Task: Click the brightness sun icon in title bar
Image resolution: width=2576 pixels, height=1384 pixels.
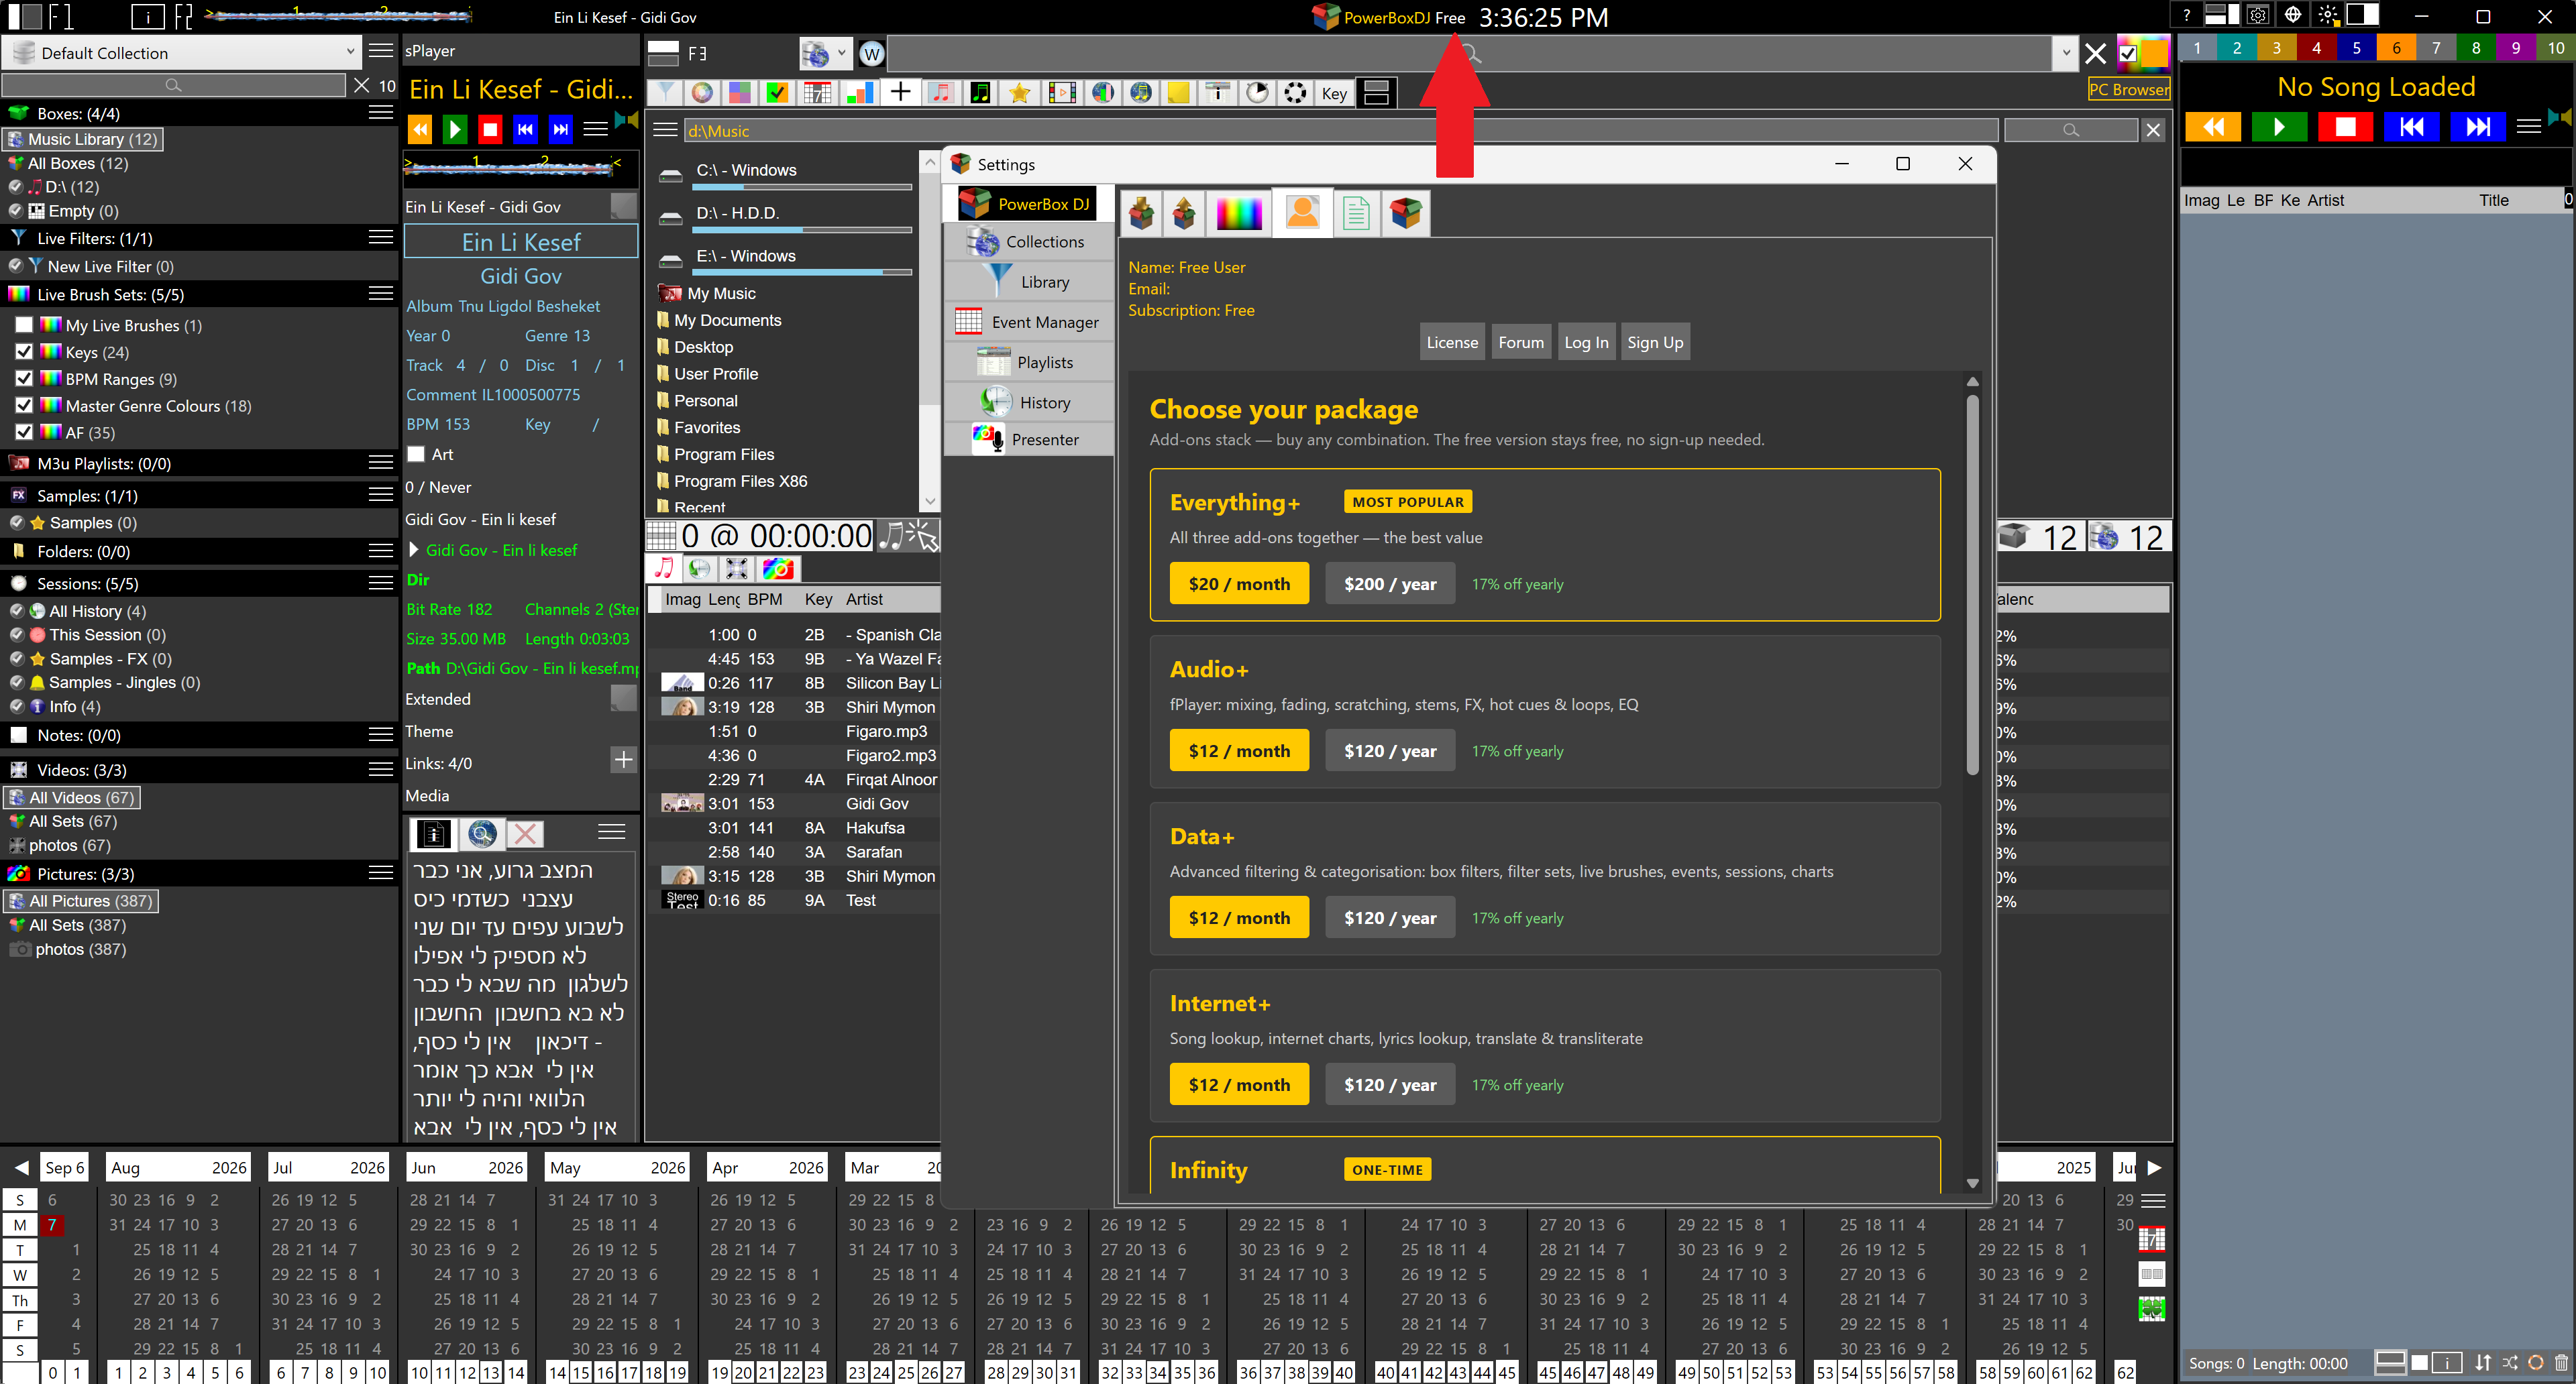Action: 2328,15
